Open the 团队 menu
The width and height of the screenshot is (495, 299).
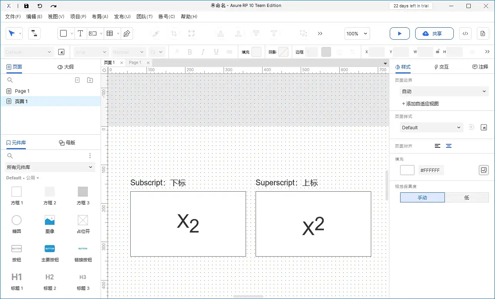(x=145, y=17)
